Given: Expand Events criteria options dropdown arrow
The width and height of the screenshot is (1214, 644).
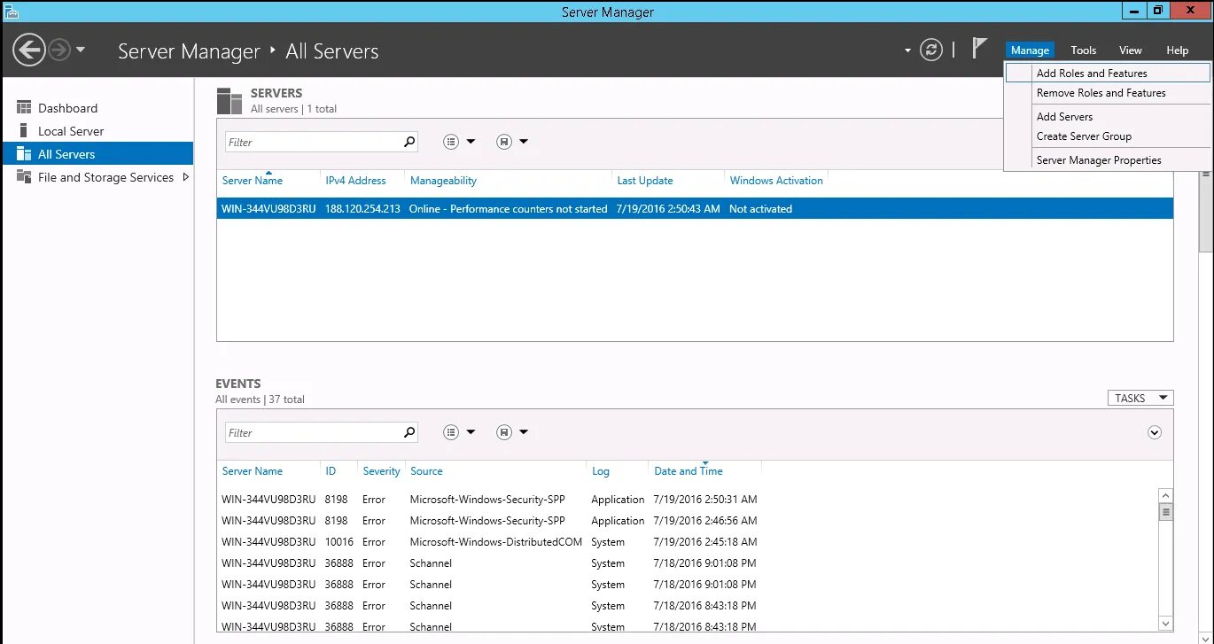Looking at the screenshot, I should coord(471,432).
